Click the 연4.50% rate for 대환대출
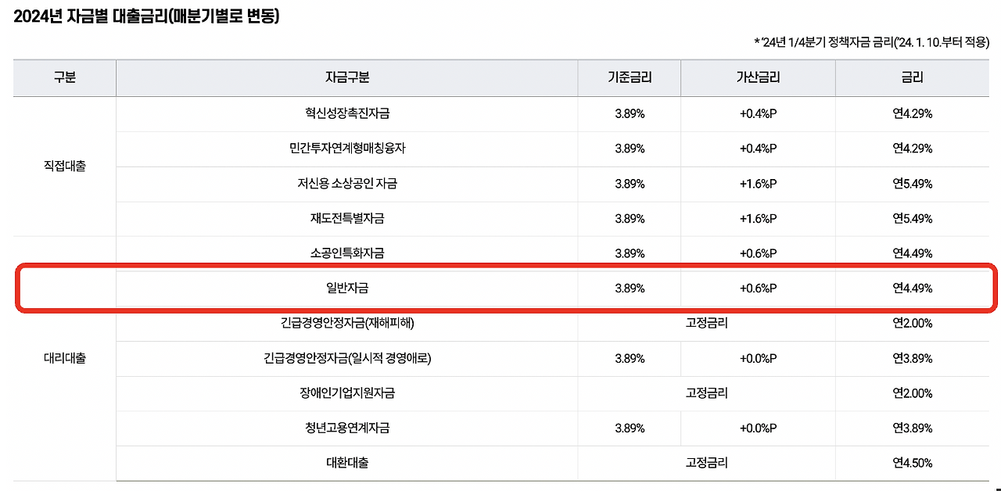This screenshot has height=491, width=1001. 913,463
